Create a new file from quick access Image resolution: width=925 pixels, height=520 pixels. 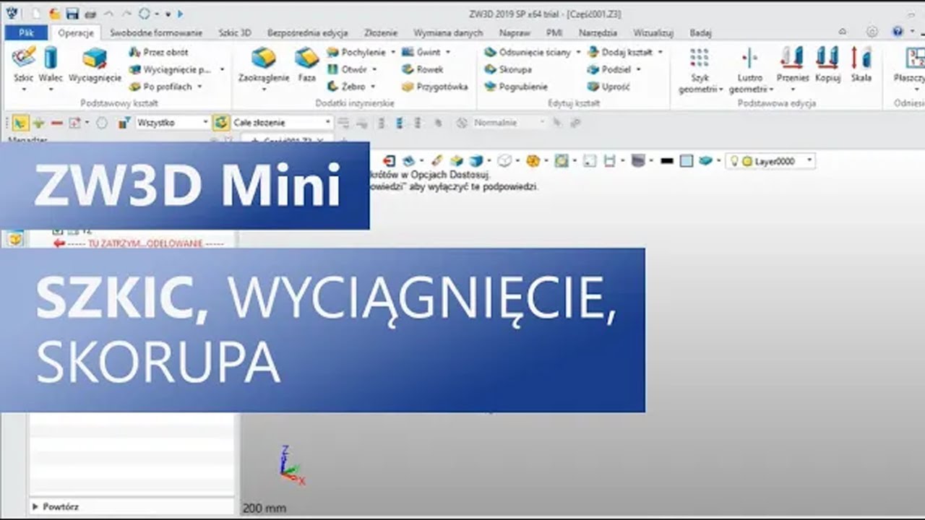(x=35, y=14)
